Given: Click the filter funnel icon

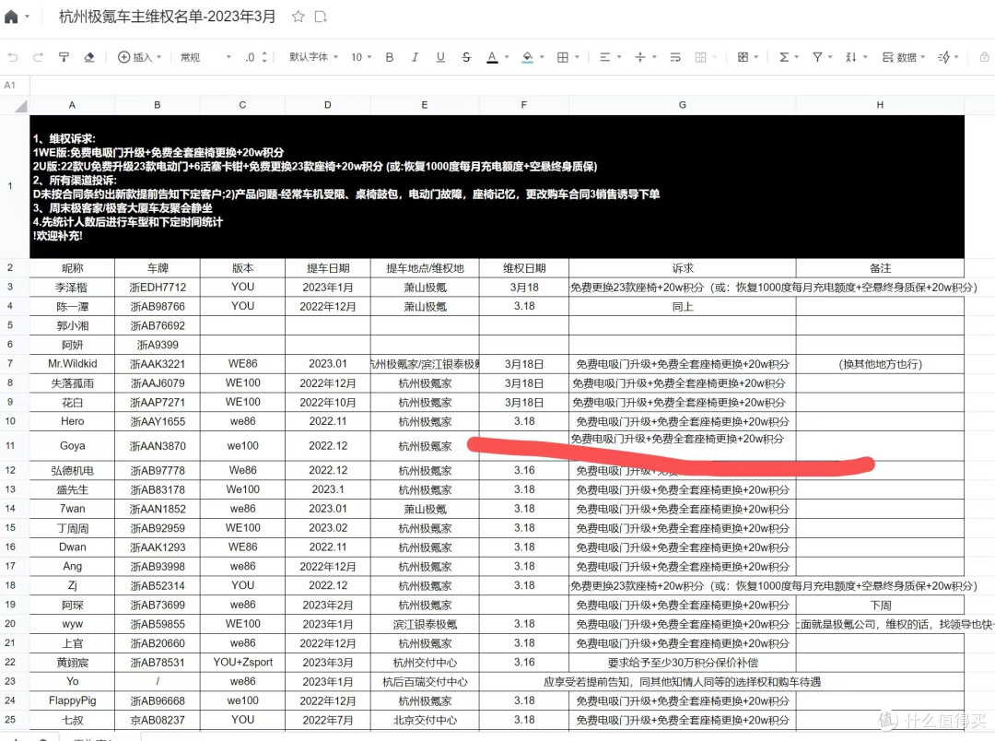Looking at the screenshot, I should pyautogui.click(x=818, y=57).
